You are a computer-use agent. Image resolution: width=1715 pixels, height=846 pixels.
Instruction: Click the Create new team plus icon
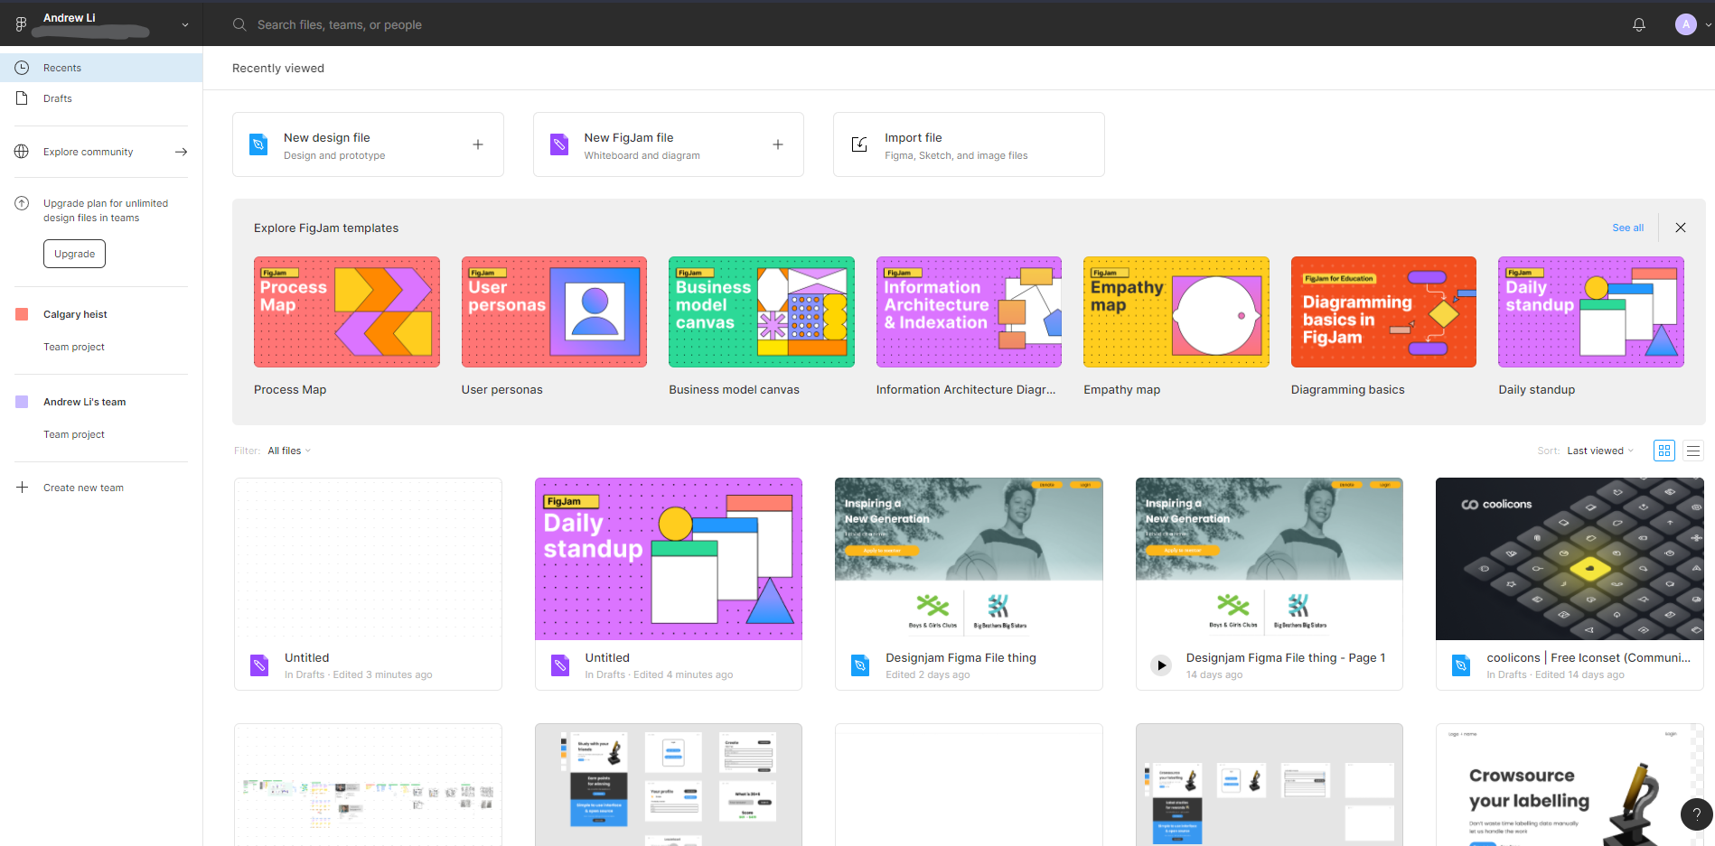22,488
